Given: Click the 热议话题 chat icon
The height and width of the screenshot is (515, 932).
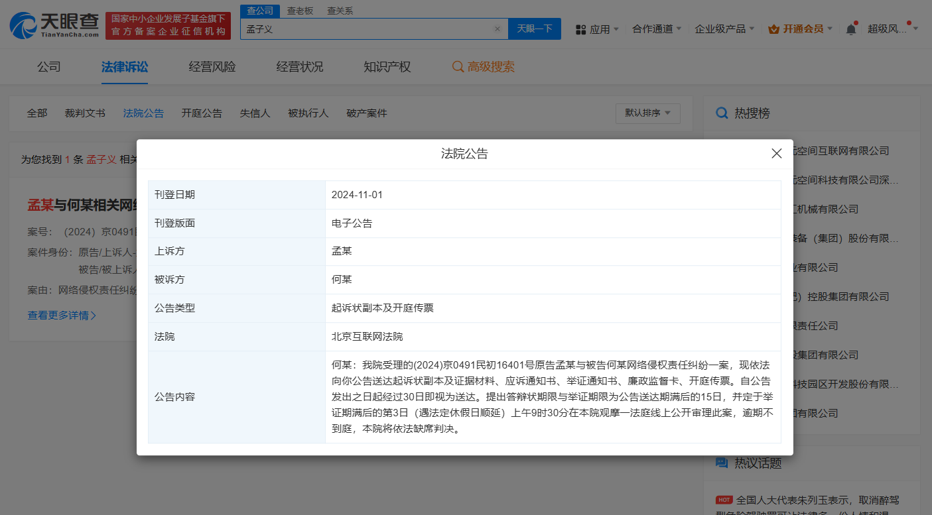Looking at the screenshot, I should click(x=722, y=462).
